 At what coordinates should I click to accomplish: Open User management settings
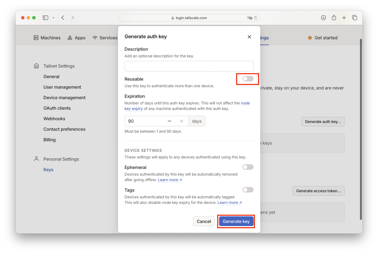point(62,87)
